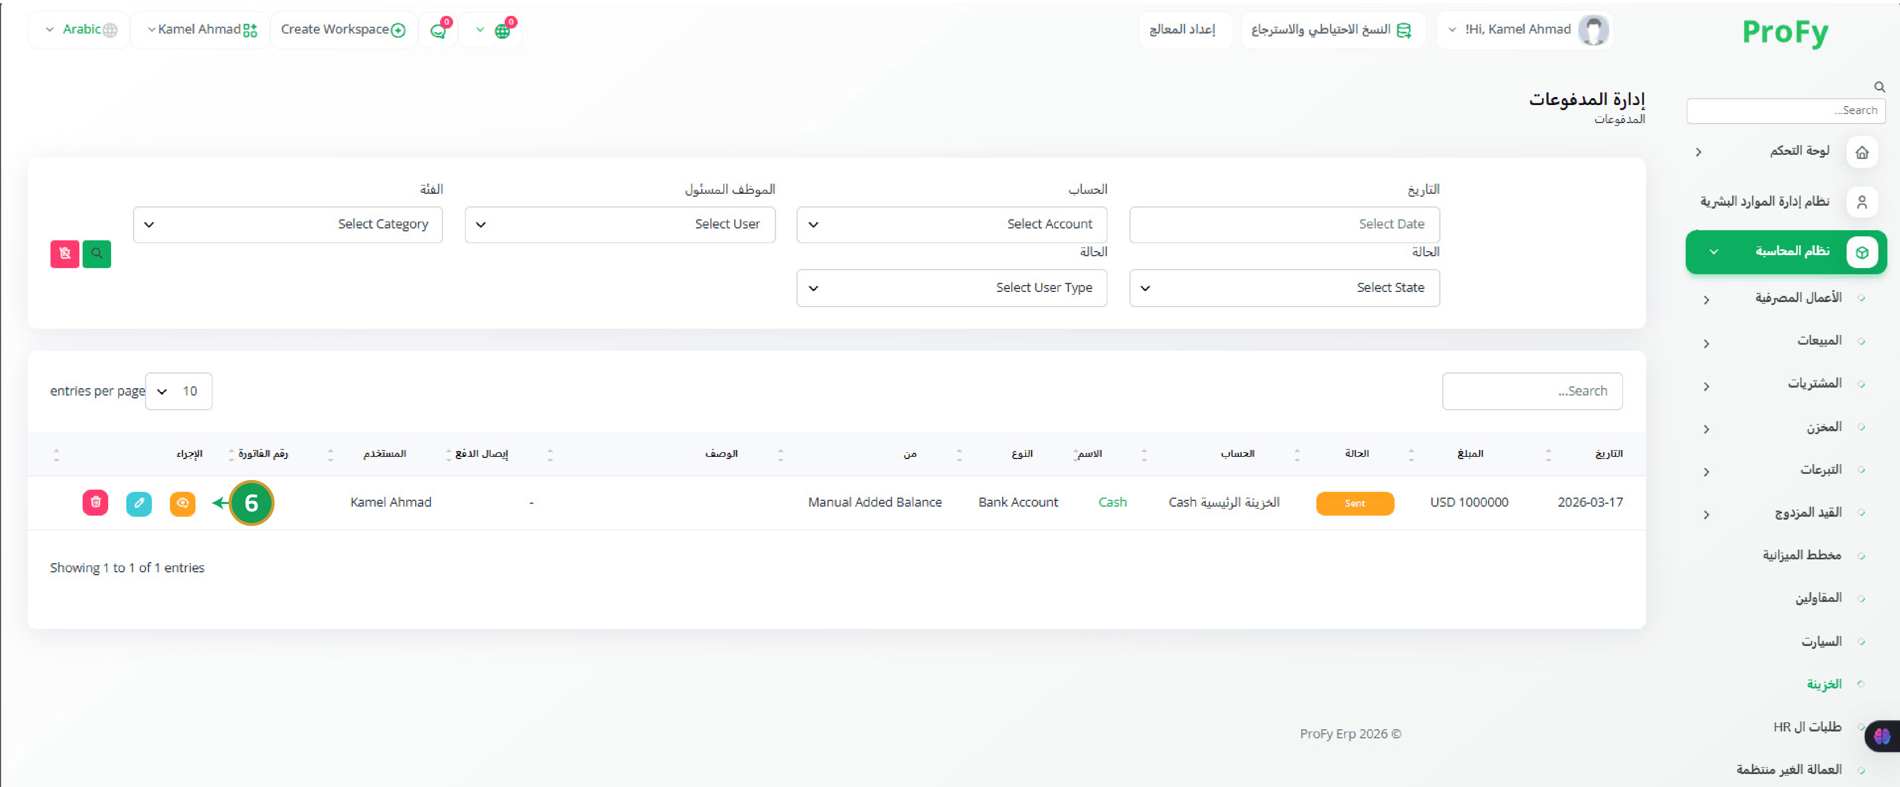1900x787 pixels.
Task: Sort table by المستخدم user column
Action: coord(384,454)
